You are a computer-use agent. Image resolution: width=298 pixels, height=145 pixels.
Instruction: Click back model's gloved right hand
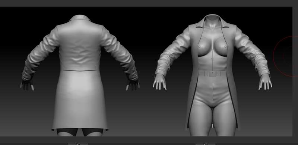click(133, 85)
